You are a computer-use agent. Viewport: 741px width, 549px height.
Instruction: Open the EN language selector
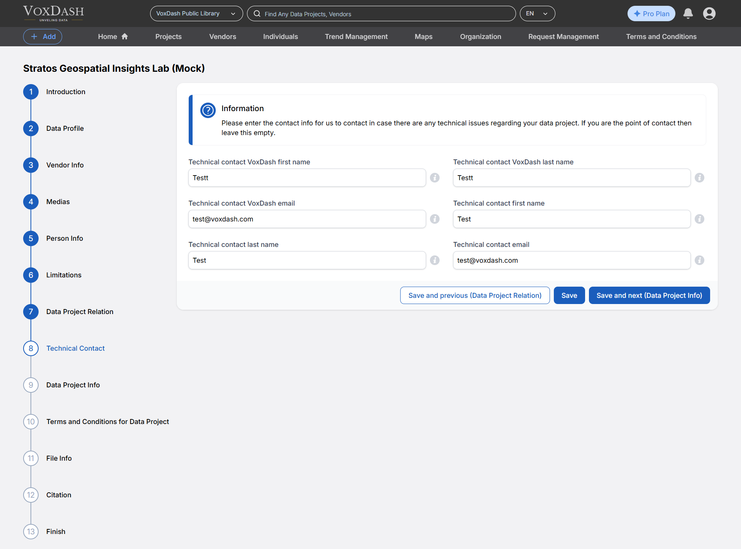tap(537, 14)
